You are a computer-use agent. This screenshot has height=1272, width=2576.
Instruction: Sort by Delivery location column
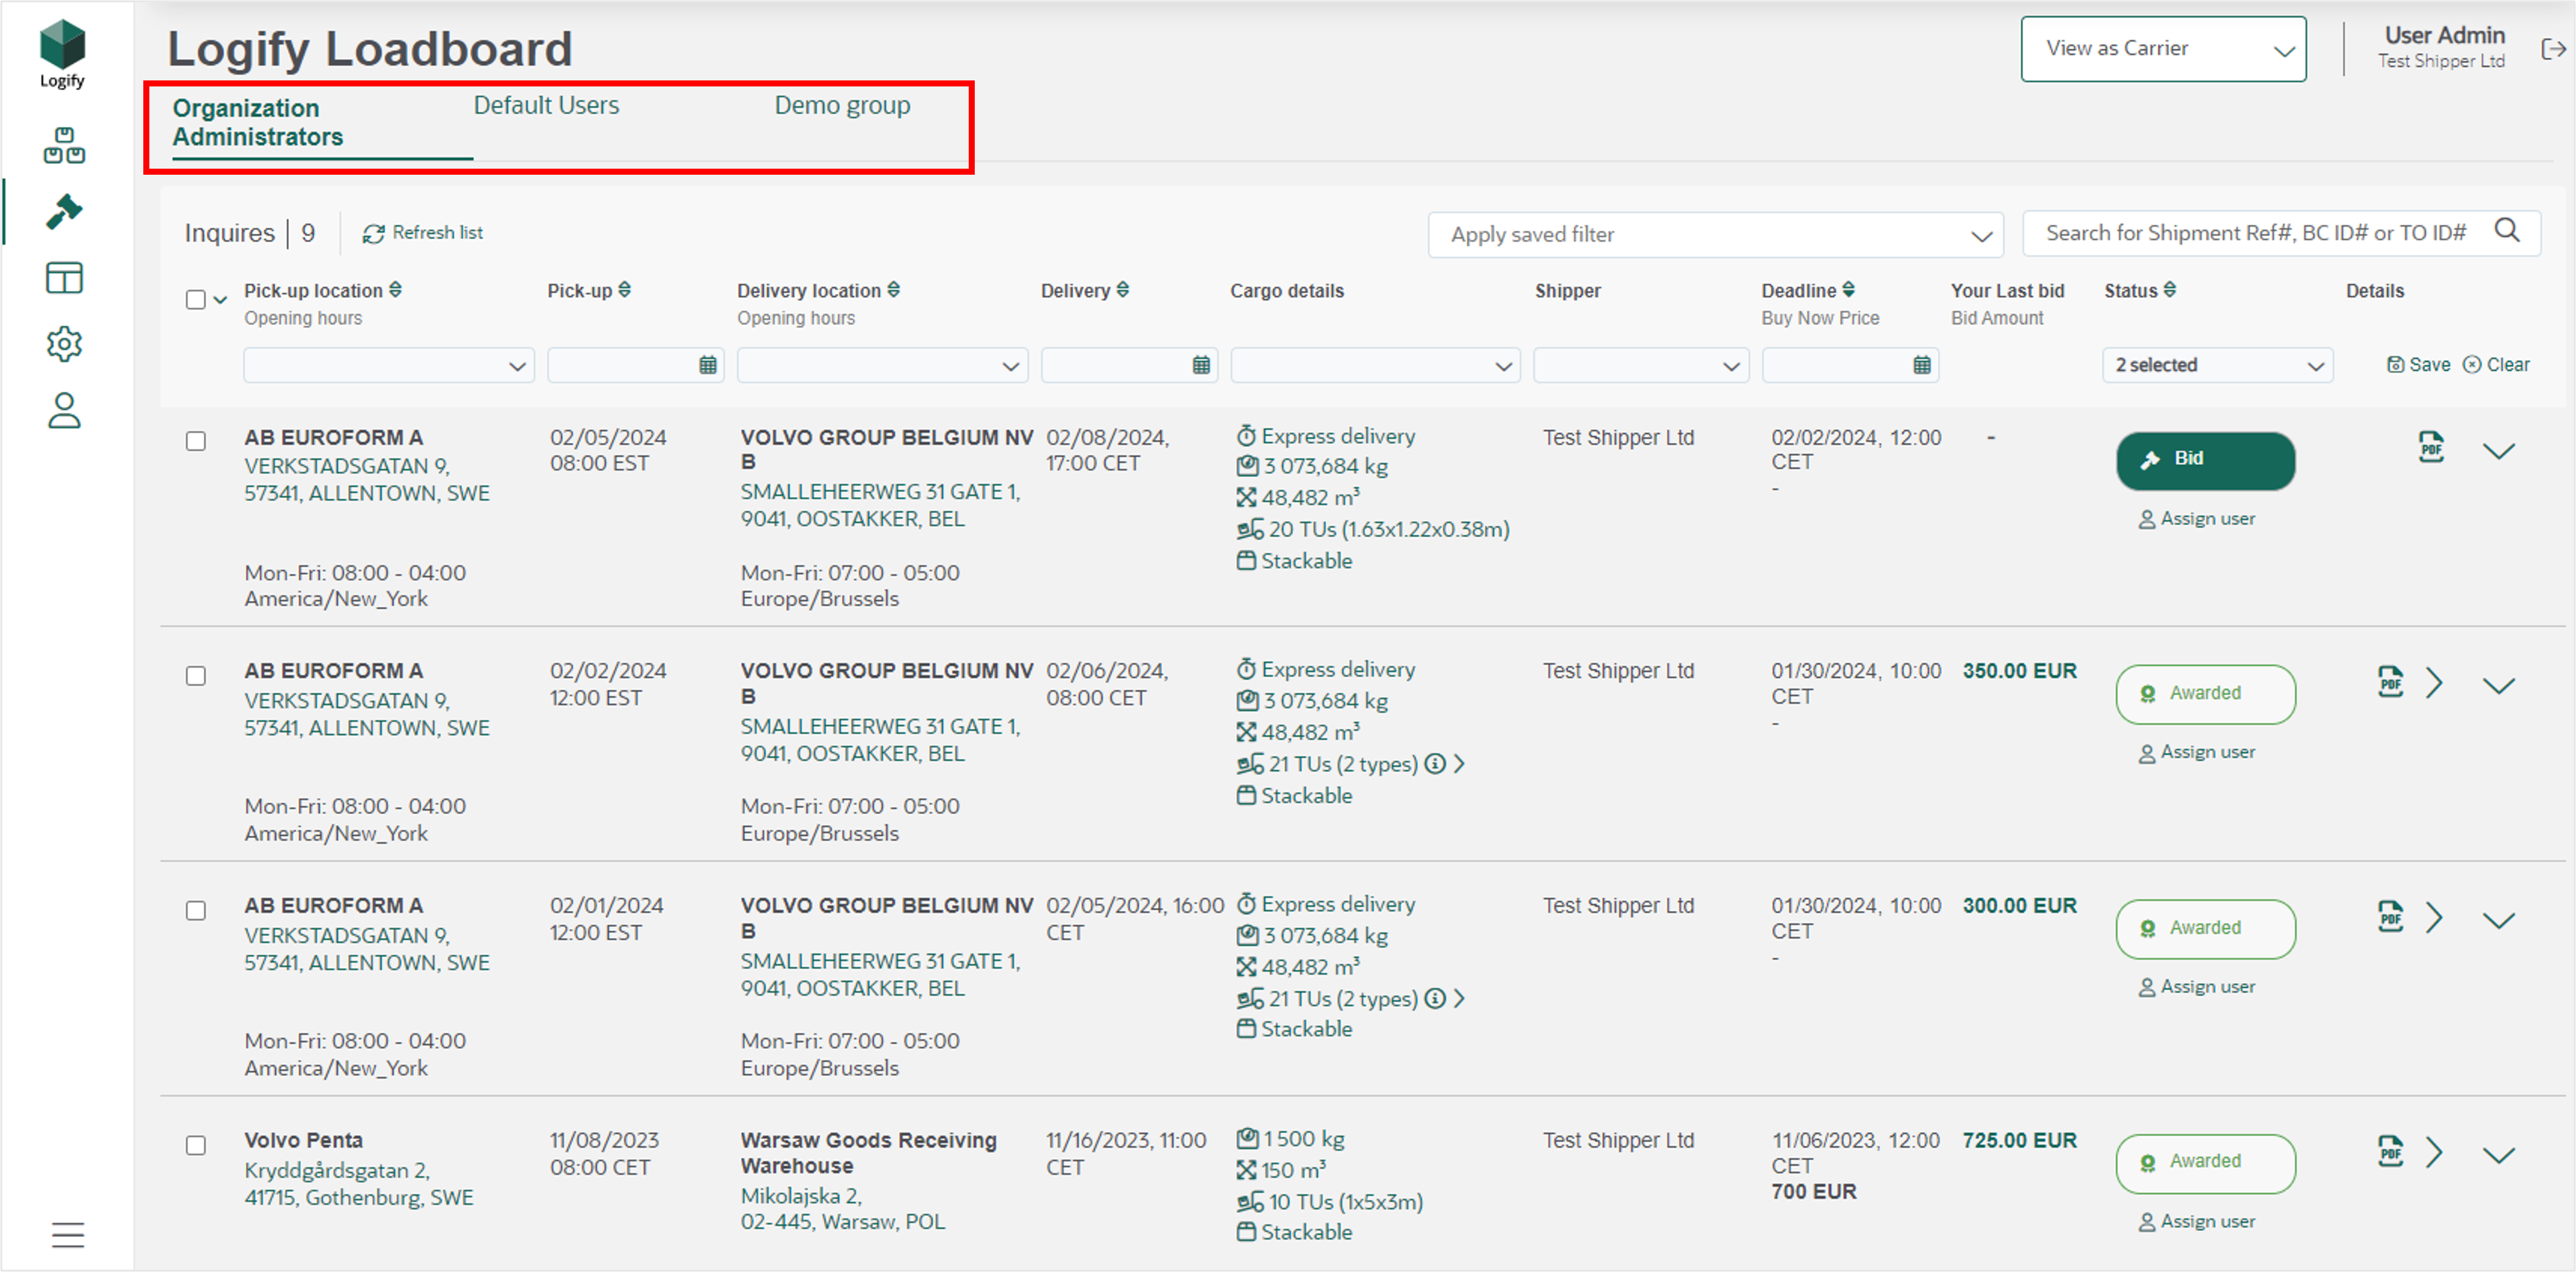click(x=894, y=290)
